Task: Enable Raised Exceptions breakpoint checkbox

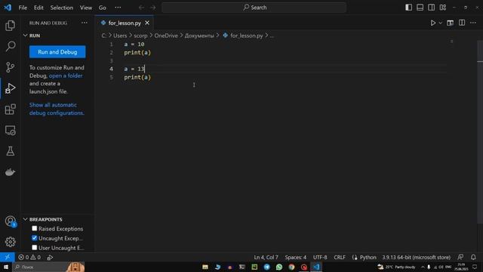Action: [x=34, y=228]
